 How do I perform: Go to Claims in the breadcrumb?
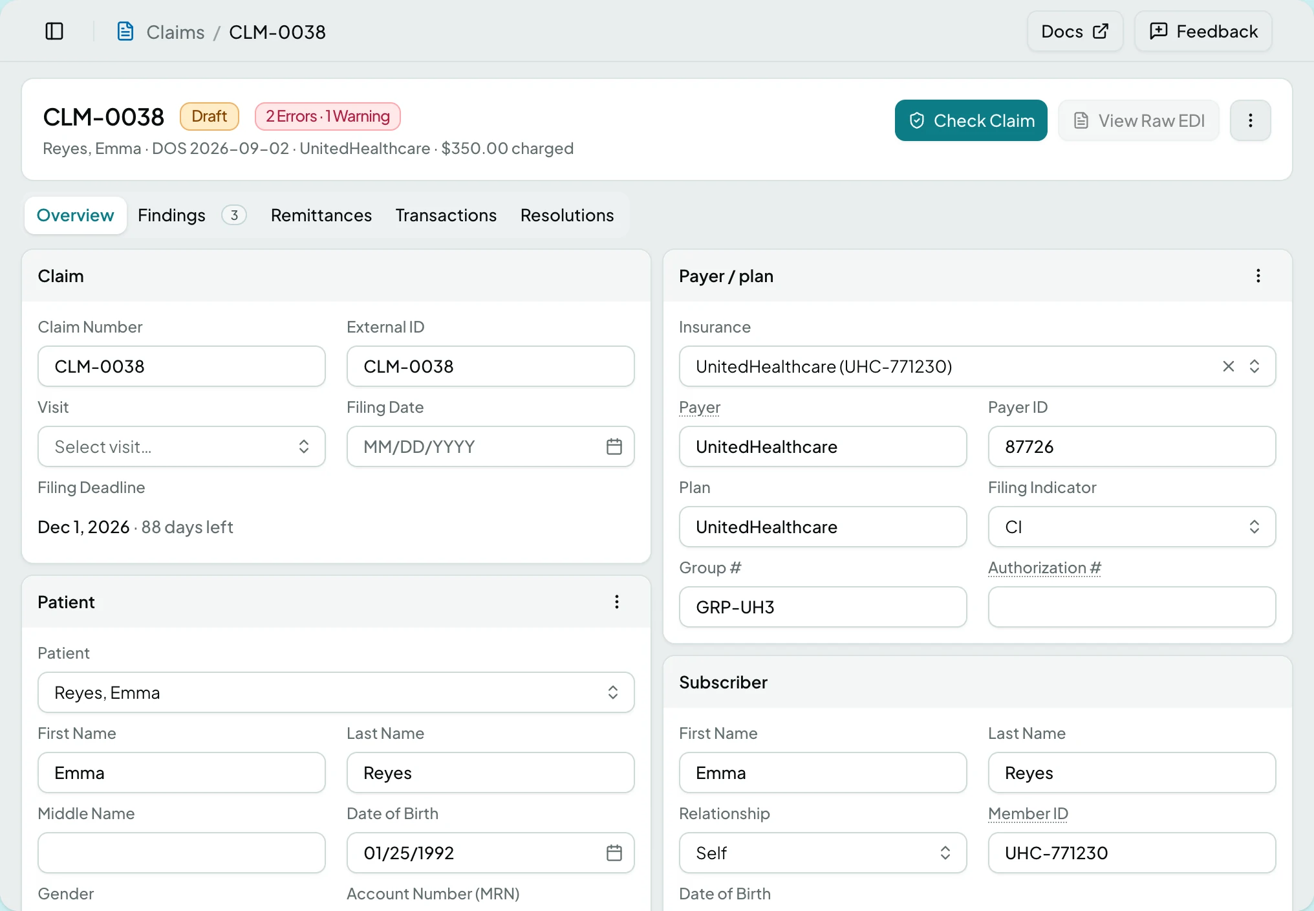(x=175, y=32)
